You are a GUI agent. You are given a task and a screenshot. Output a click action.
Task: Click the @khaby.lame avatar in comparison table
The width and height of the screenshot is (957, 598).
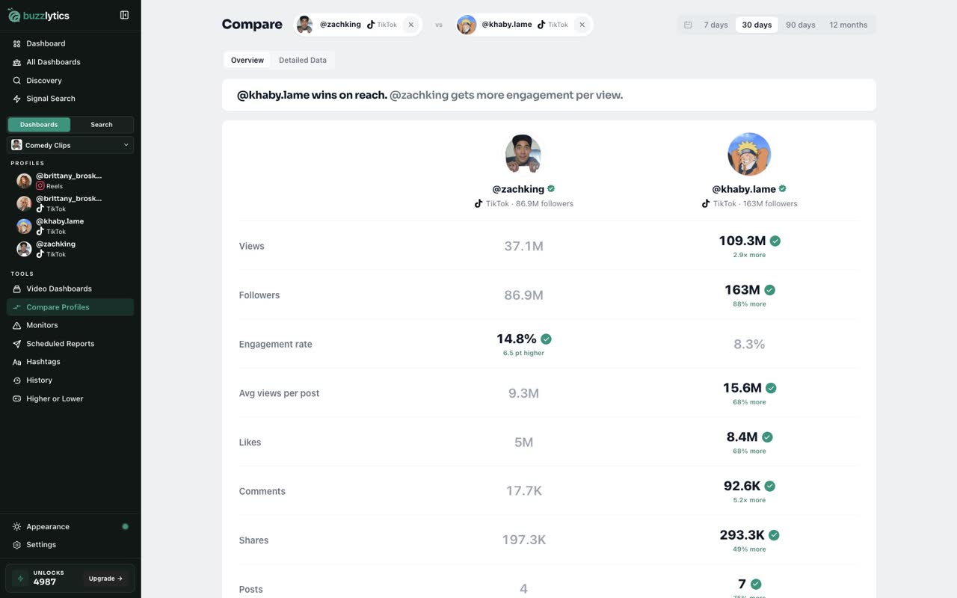[749, 154]
